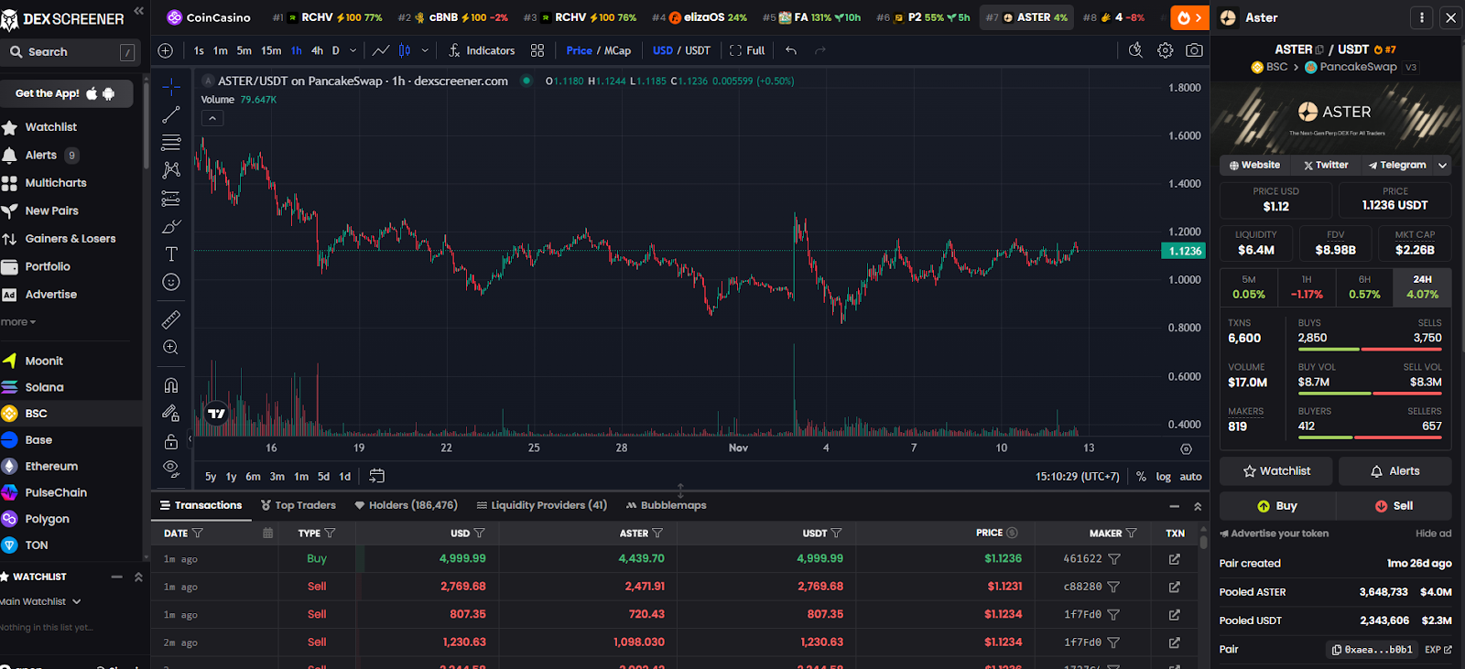Expand the Main Watchlist dropdown
The image size is (1465, 669).
[77, 601]
